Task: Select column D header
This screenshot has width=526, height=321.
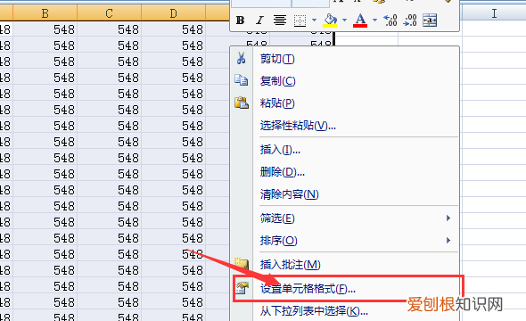Action: pos(174,13)
